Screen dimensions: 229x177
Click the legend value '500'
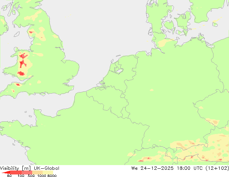point(31,176)
